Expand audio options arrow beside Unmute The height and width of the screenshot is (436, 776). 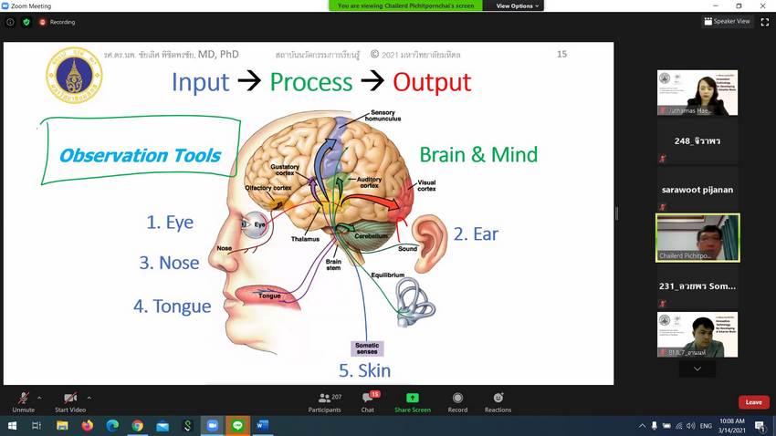[x=41, y=397]
